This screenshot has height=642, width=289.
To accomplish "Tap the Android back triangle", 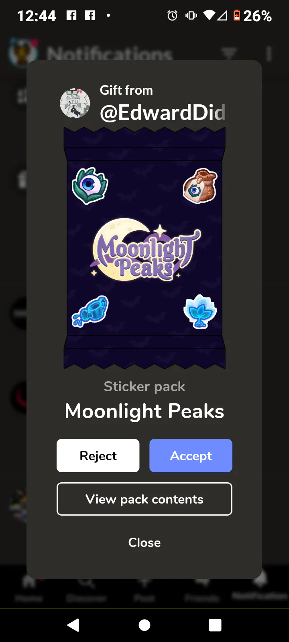I will 73,625.
